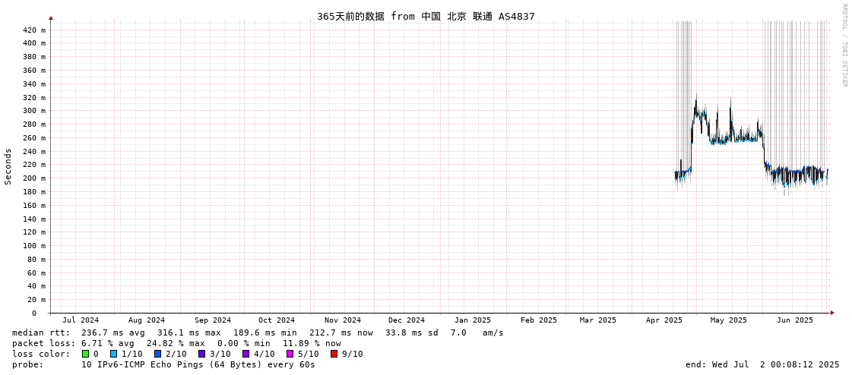Click the 'Jun 2025' axis label

[x=795, y=320]
